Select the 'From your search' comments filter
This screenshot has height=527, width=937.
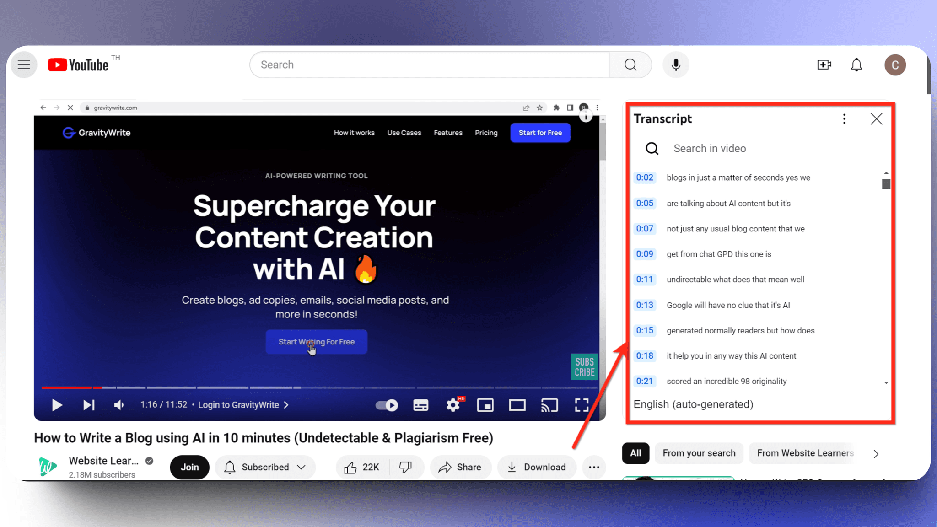699,453
